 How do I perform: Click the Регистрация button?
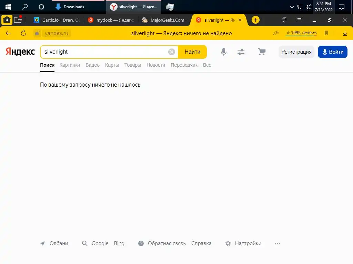[x=296, y=52]
